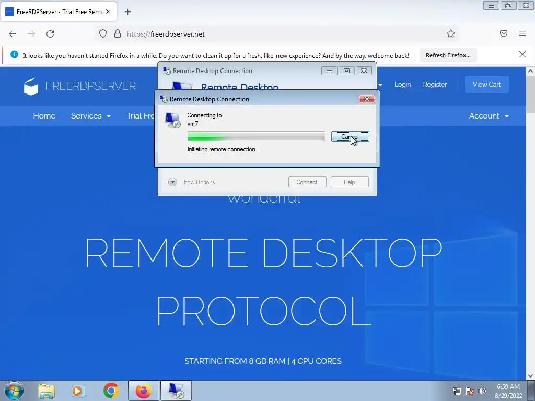The height and width of the screenshot is (401, 535).
Task: Open the Register link
Action: (435, 85)
